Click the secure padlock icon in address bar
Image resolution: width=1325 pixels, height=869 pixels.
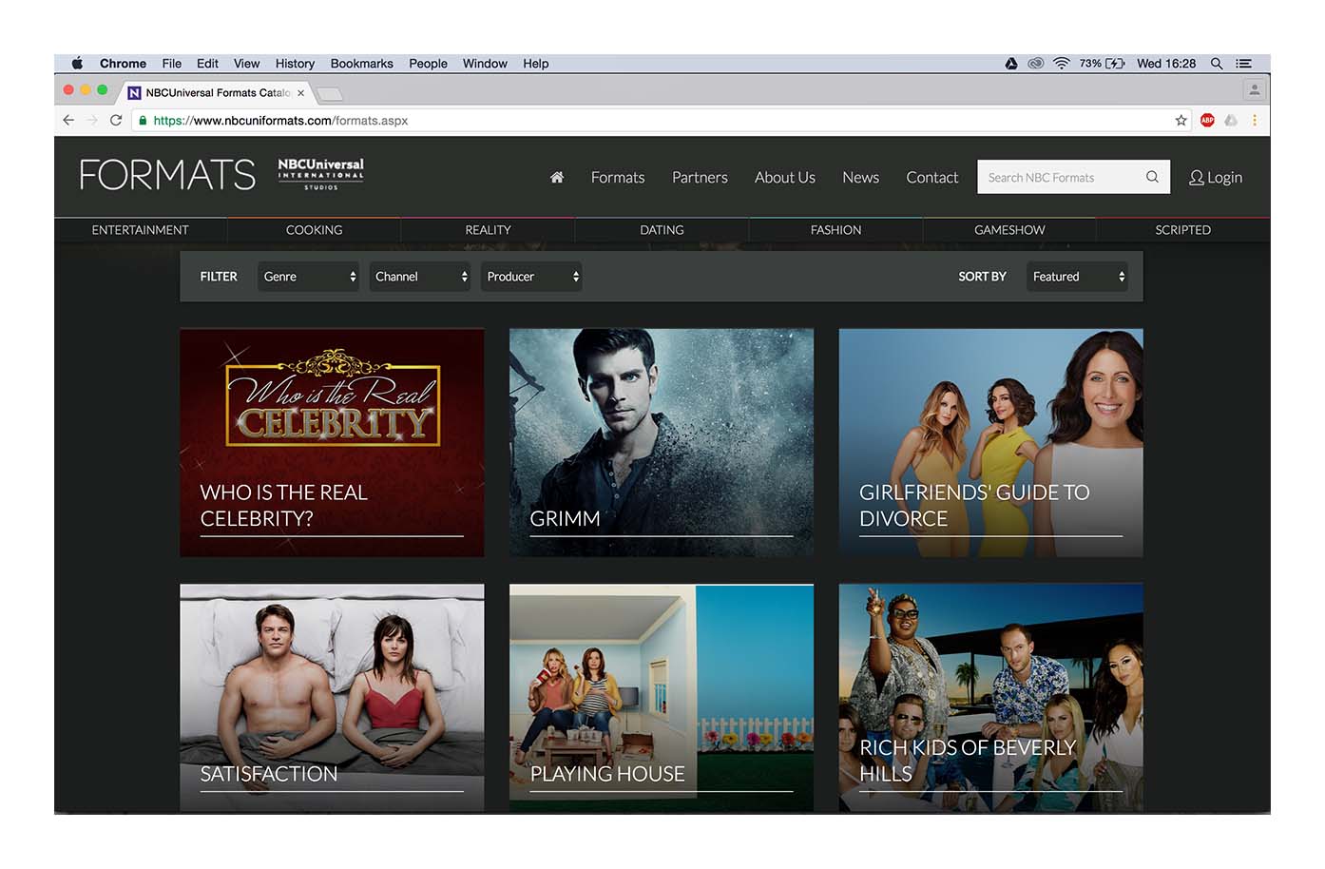point(143,121)
